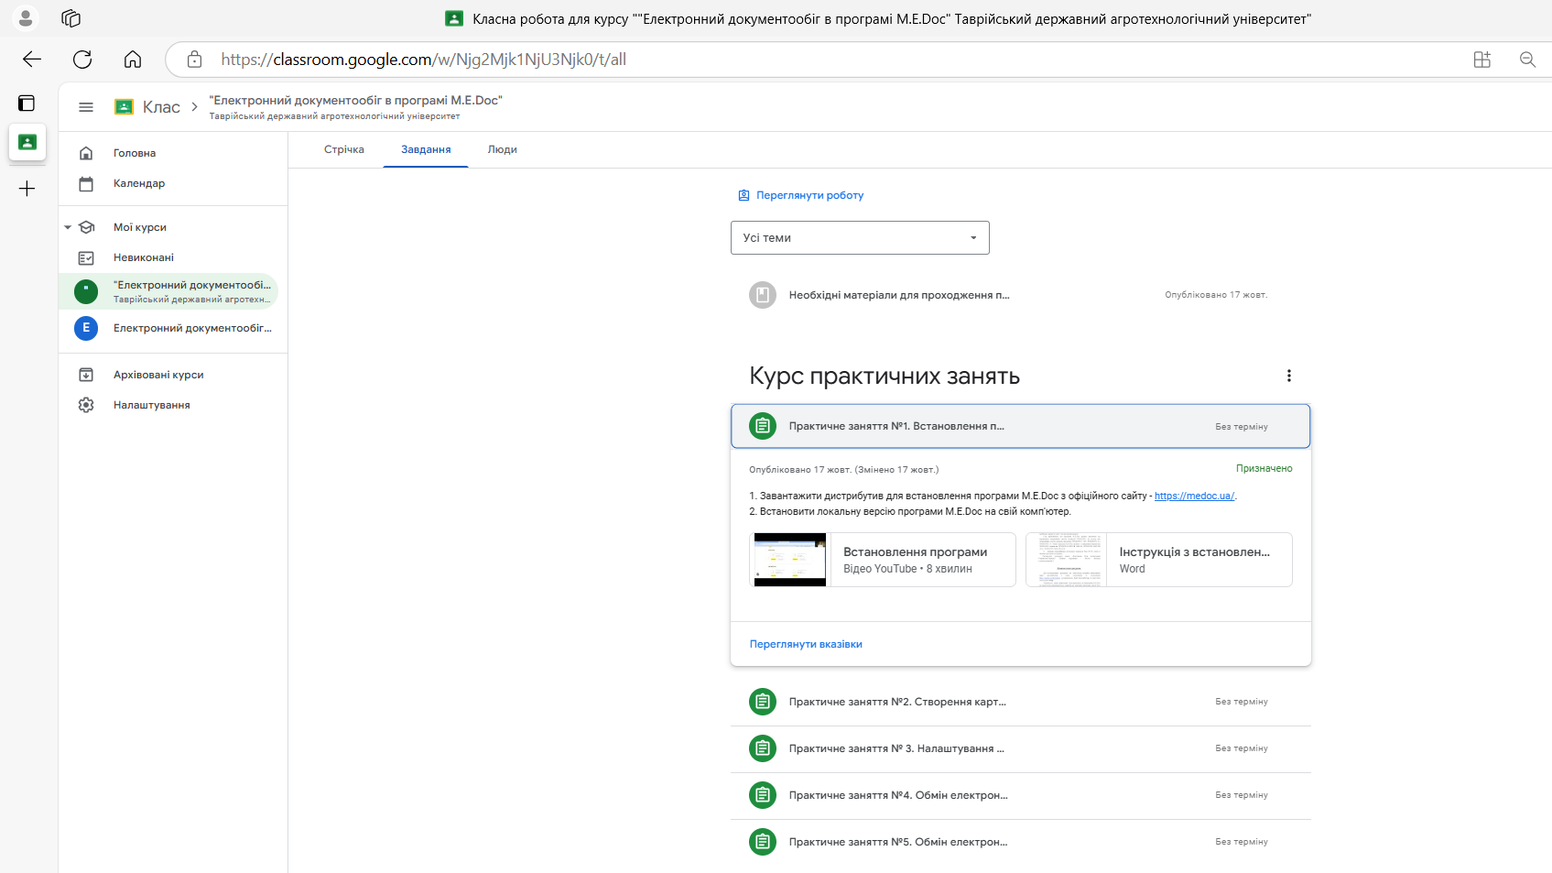Click the Переглянути роботу link
The width and height of the screenshot is (1552, 873).
coord(801,195)
